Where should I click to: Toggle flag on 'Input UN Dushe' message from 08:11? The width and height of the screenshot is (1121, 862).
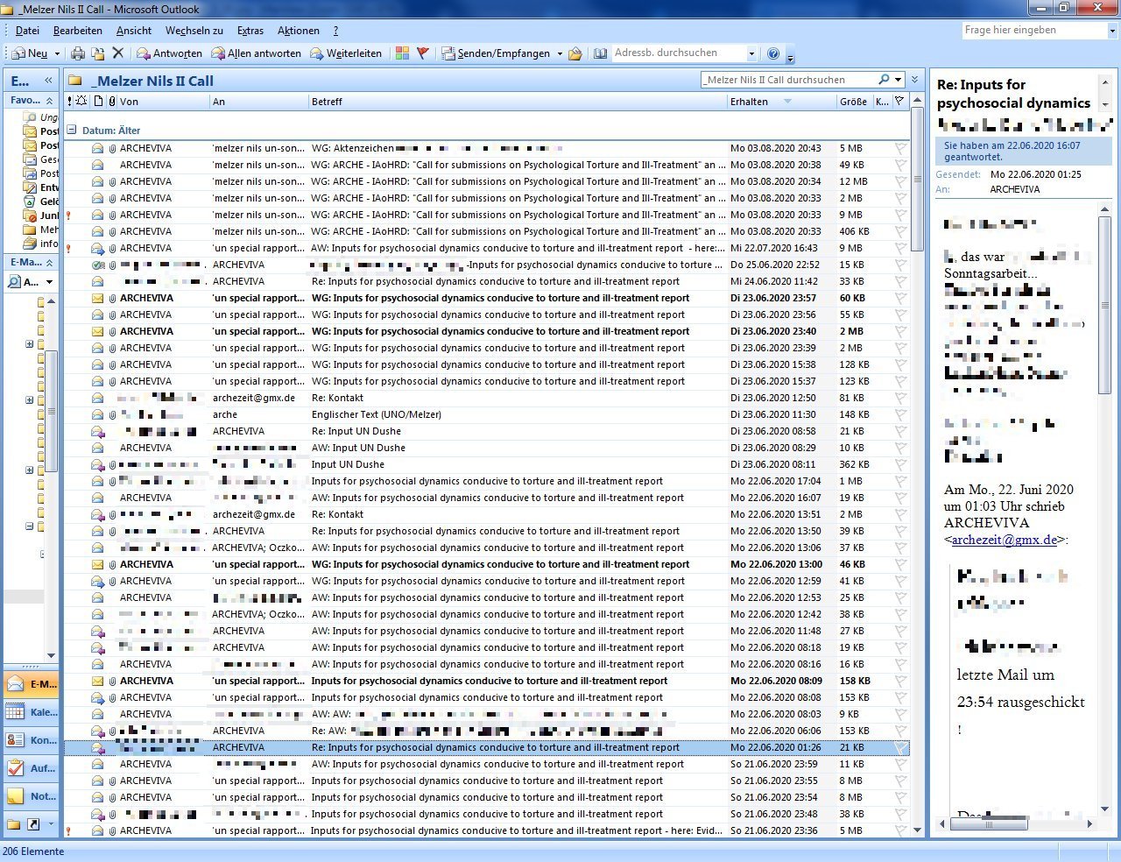pos(900,465)
